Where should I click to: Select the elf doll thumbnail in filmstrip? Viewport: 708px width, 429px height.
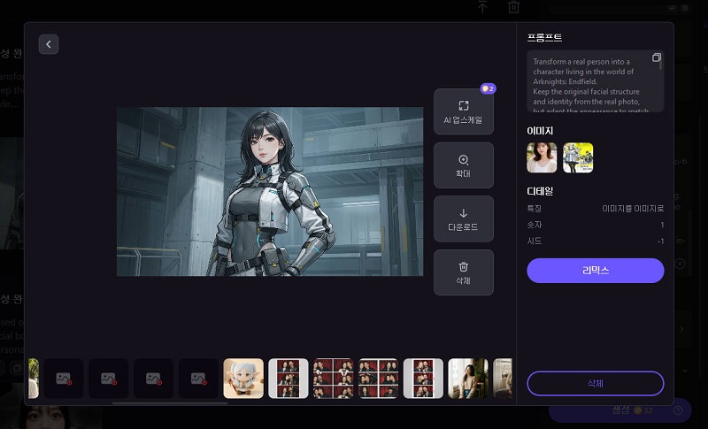243,379
